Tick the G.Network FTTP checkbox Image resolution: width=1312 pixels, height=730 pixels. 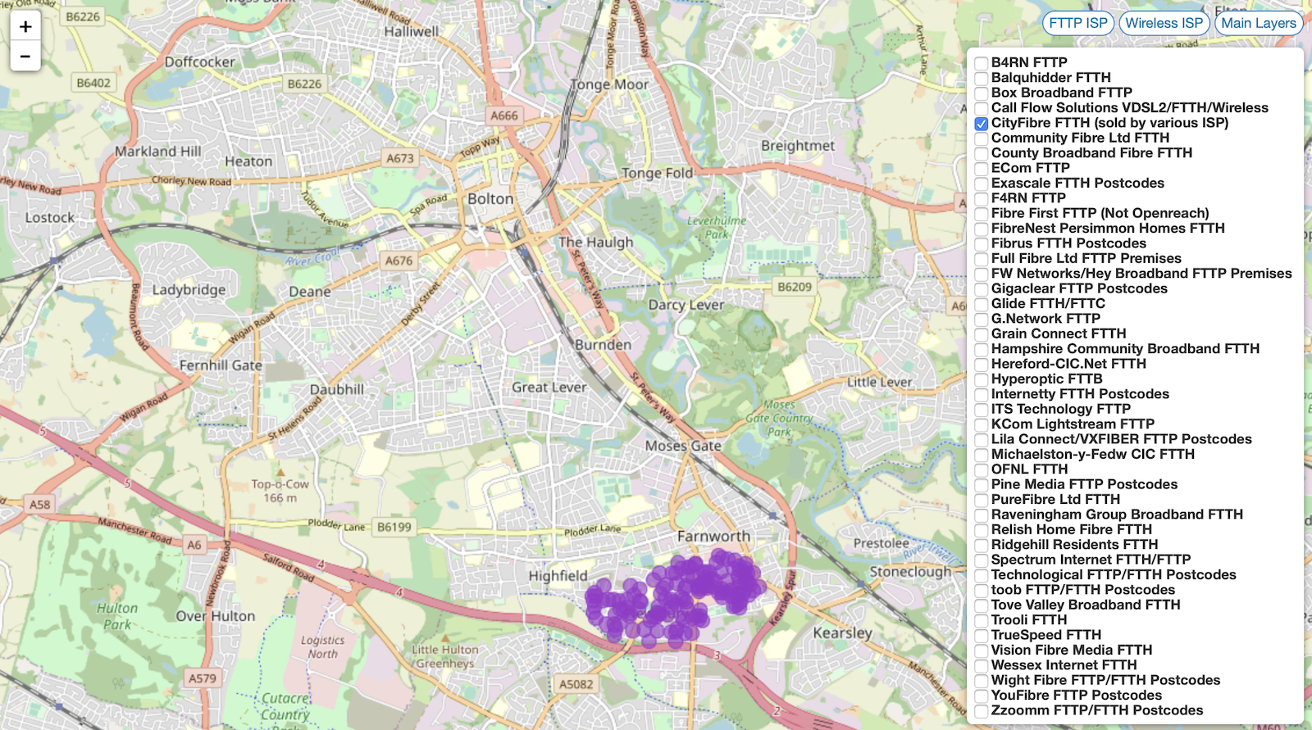coord(981,320)
